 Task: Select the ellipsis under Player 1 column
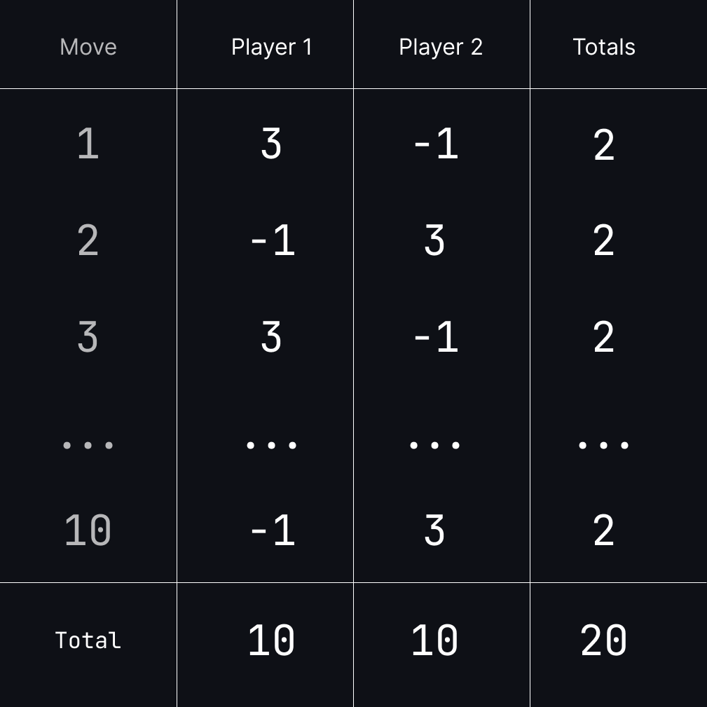(x=271, y=445)
